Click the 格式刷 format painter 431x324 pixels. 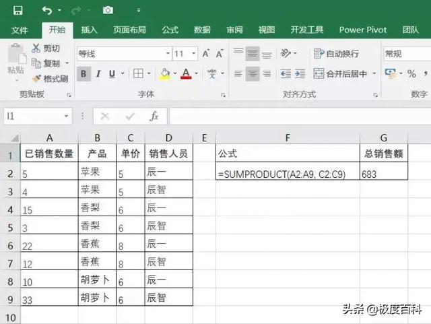[x=51, y=79]
